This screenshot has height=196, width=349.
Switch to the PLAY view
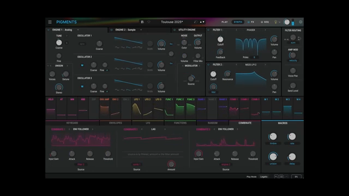(225, 22)
